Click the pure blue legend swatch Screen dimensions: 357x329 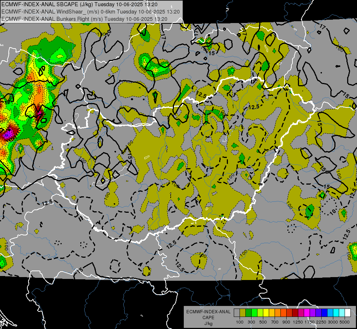pyautogui.click(x=325, y=313)
